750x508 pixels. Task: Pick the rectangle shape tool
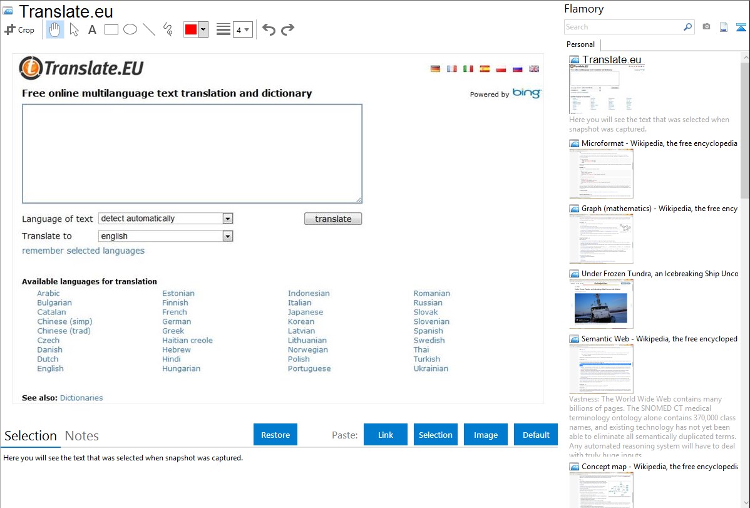tap(111, 29)
